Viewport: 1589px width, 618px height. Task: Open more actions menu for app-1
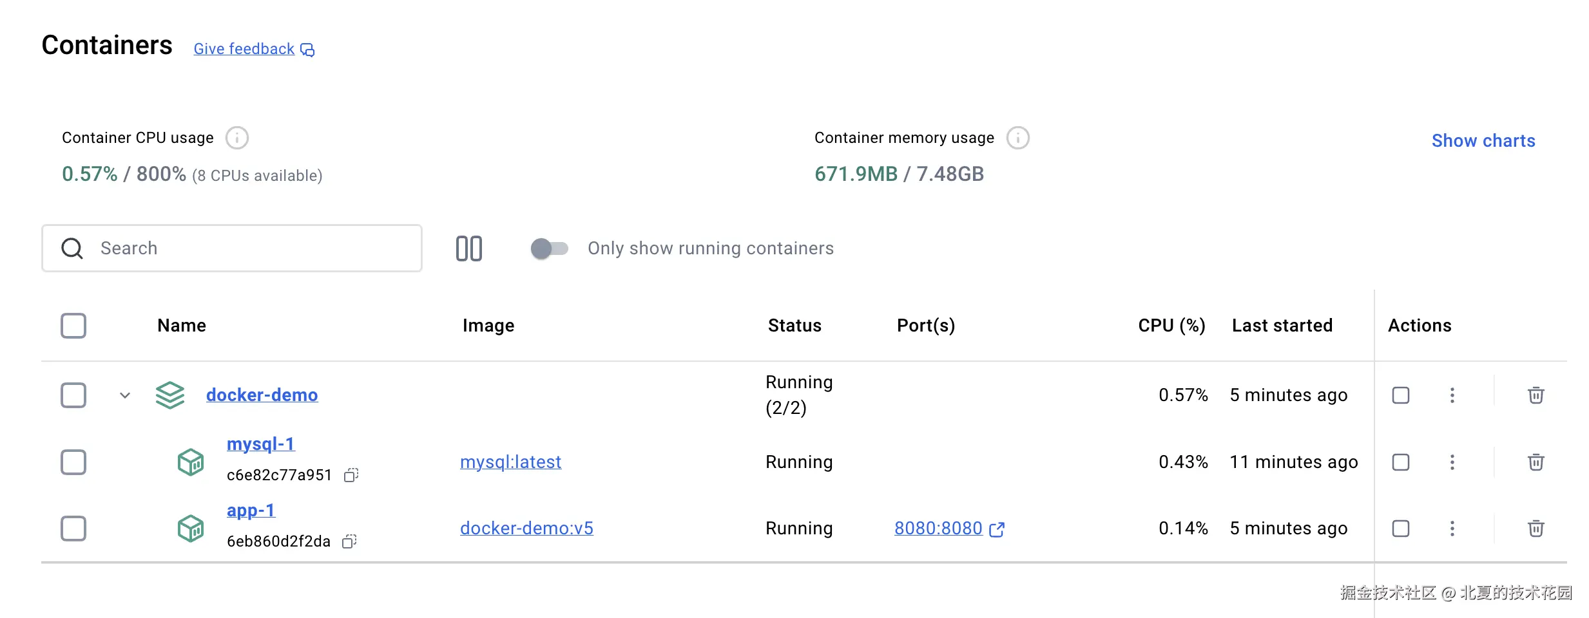click(1452, 529)
